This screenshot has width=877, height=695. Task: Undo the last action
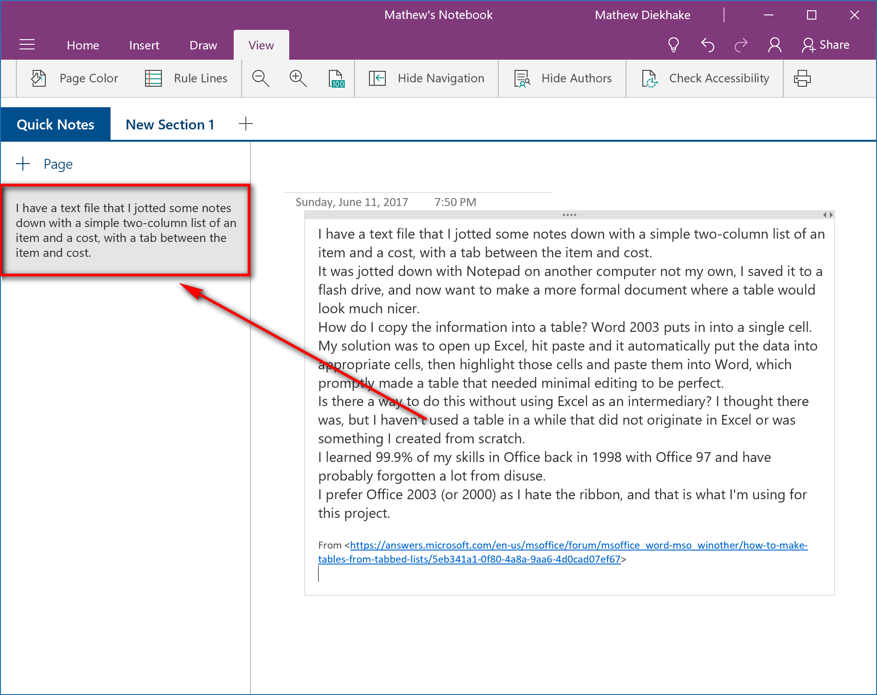click(x=707, y=45)
